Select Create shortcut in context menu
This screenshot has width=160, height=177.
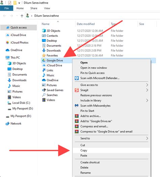pyautogui.click(x=111, y=162)
